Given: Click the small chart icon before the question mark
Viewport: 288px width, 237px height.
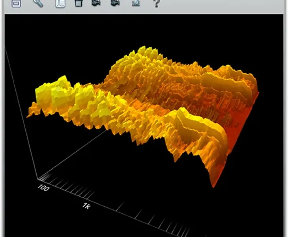Looking at the screenshot, I should click(136, 3).
